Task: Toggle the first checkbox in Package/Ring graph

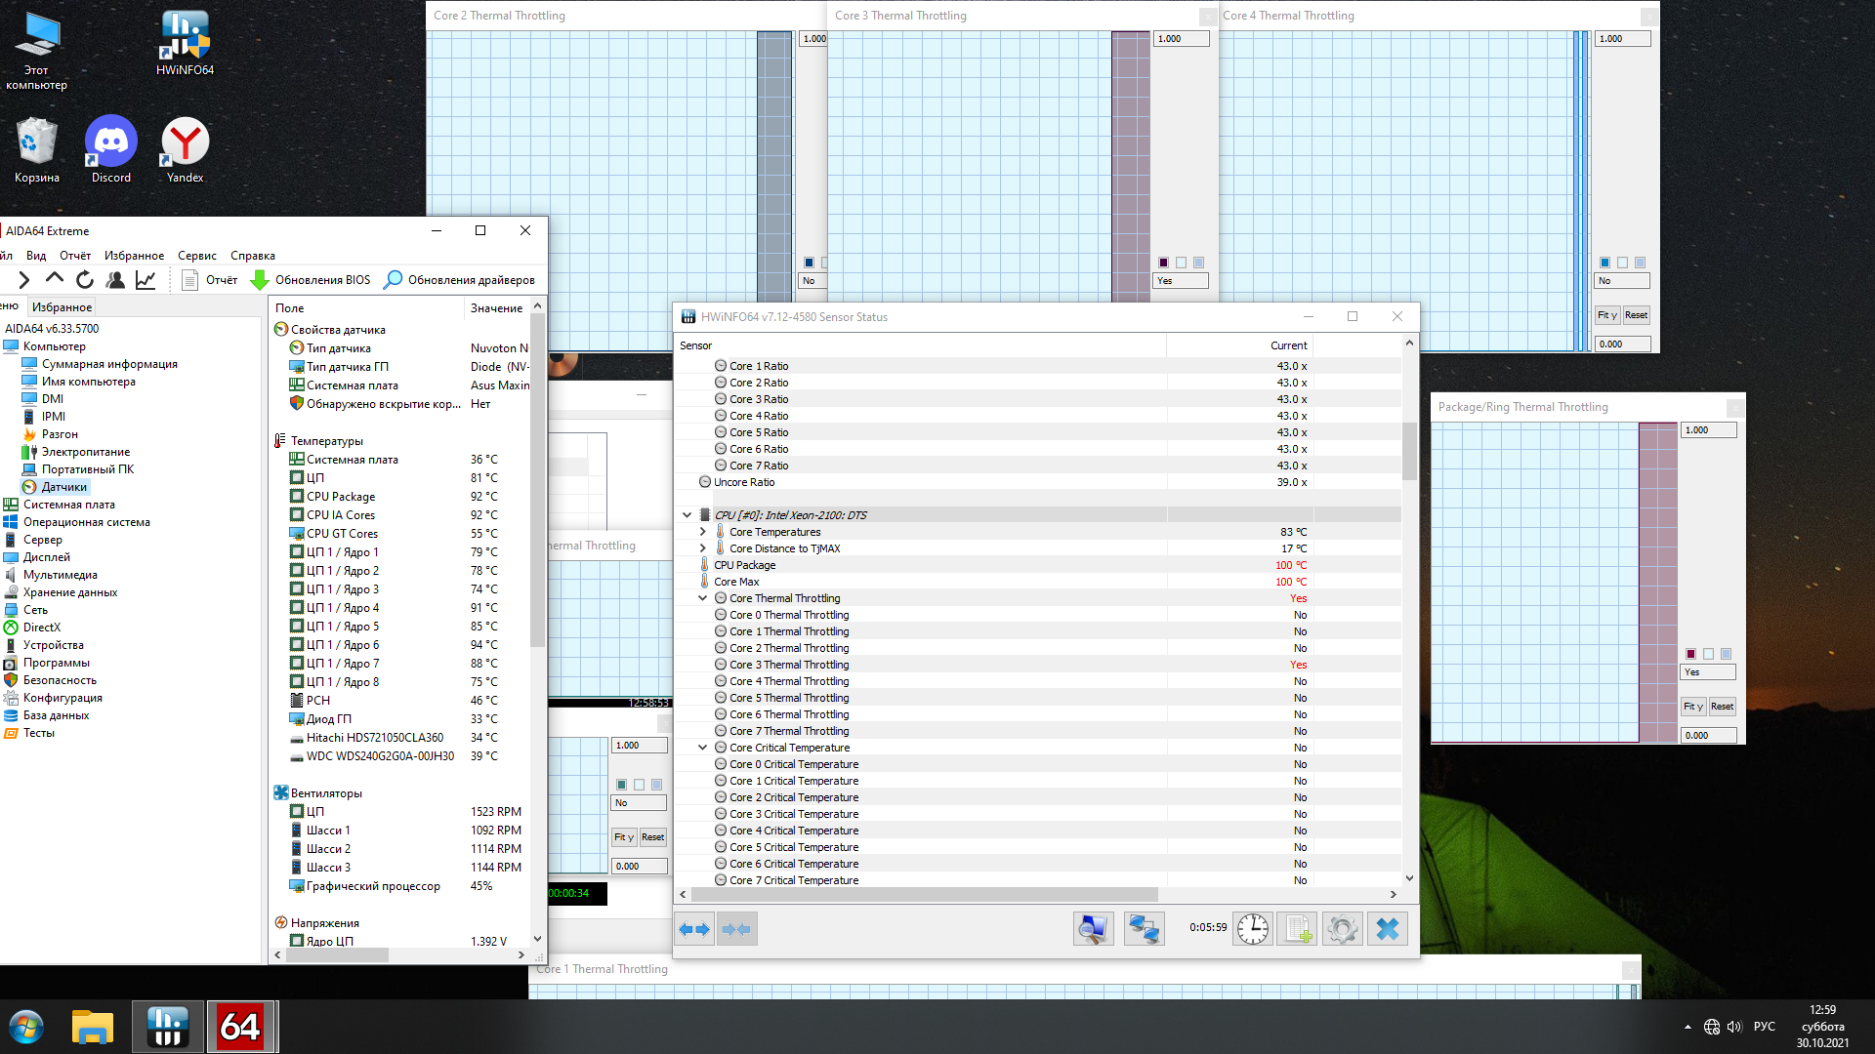Action: point(1690,654)
